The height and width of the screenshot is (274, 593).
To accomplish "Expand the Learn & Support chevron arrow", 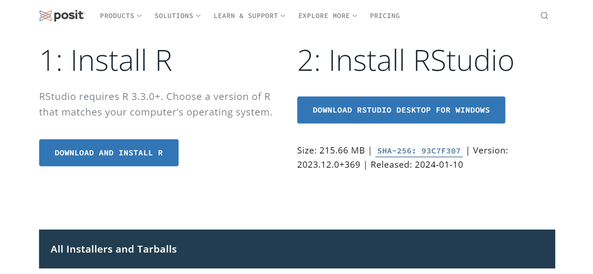I will 283,16.
